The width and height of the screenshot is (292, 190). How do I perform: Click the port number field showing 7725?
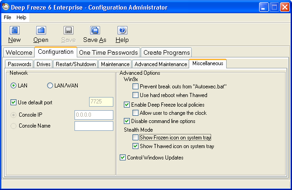[x=101, y=102]
